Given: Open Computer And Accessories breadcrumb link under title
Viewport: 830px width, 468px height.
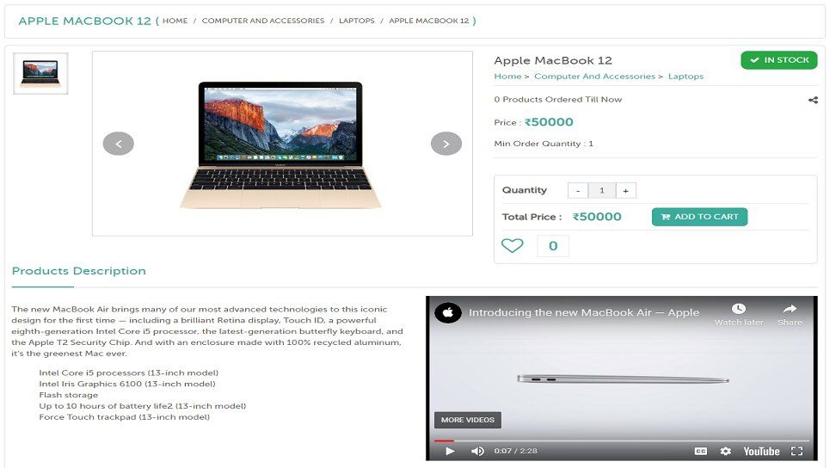Looking at the screenshot, I should (594, 77).
